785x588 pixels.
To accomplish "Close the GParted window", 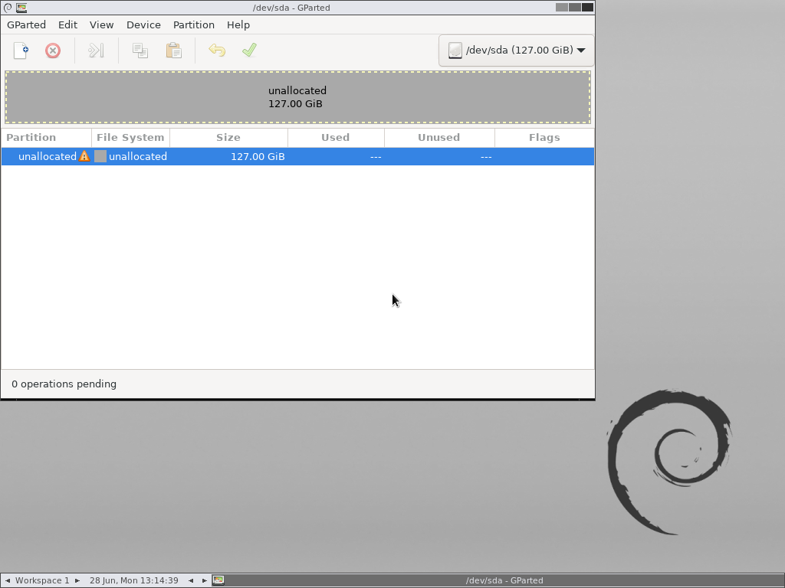I will tap(588, 8).
